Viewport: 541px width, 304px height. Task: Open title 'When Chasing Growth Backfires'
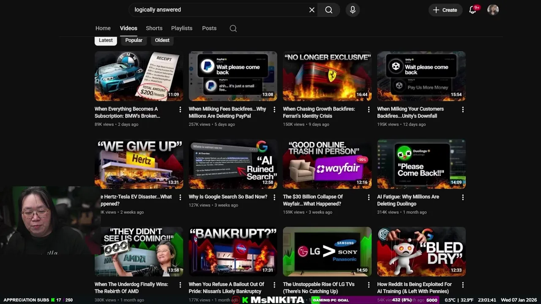[319, 112]
